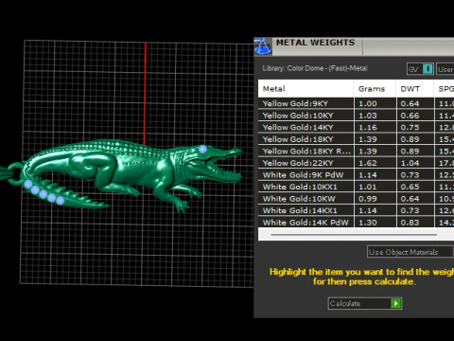
Task: Click the Metal Weights scale icon
Action: click(x=263, y=46)
